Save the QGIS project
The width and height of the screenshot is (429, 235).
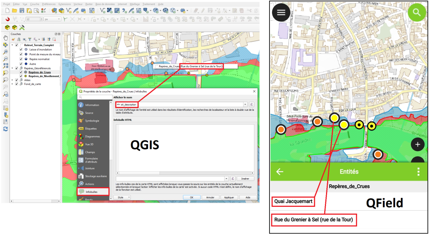click(22, 10)
